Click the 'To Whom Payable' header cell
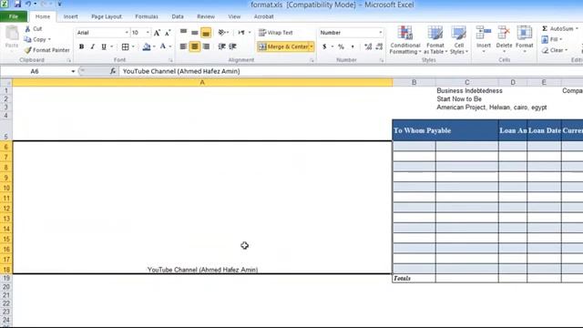Viewport: 583px width, 328px height. coord(445,130)
